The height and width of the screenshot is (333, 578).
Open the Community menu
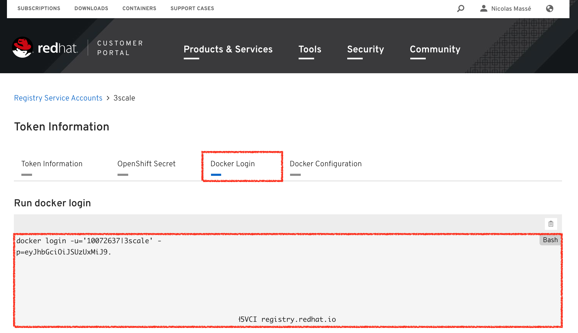point(435,49)
